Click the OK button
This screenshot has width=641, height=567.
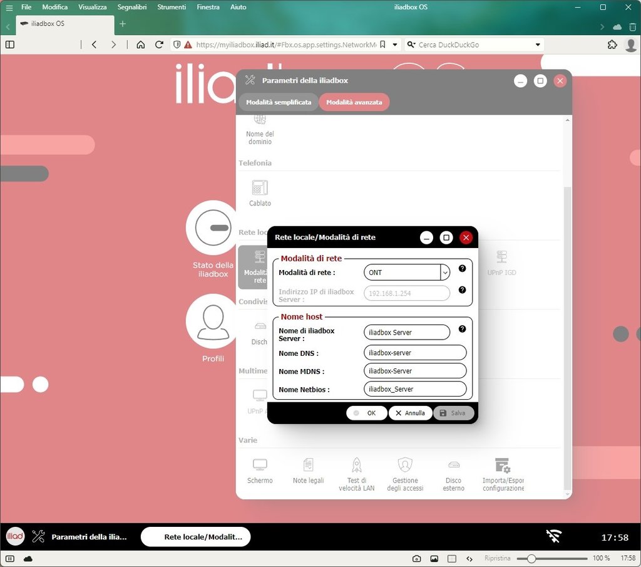[x=367, y=413]
